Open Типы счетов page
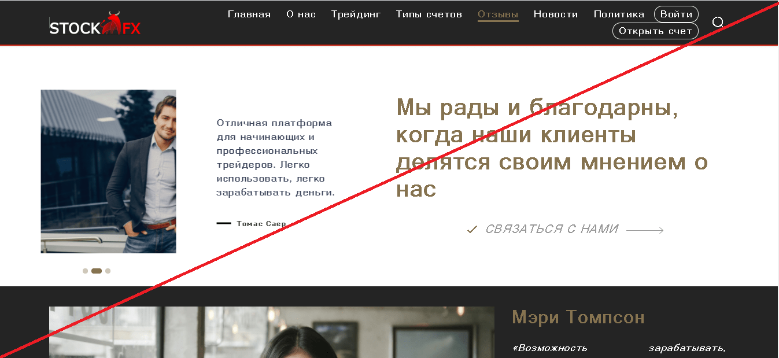 point(429,14)
